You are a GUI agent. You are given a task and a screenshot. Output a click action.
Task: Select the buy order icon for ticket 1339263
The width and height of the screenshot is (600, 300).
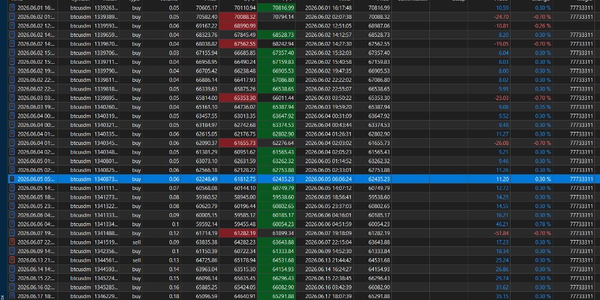(12, 7)
